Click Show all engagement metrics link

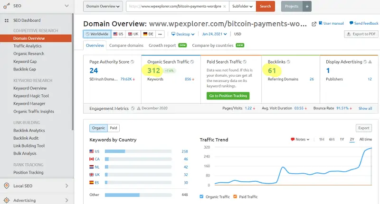365,108
